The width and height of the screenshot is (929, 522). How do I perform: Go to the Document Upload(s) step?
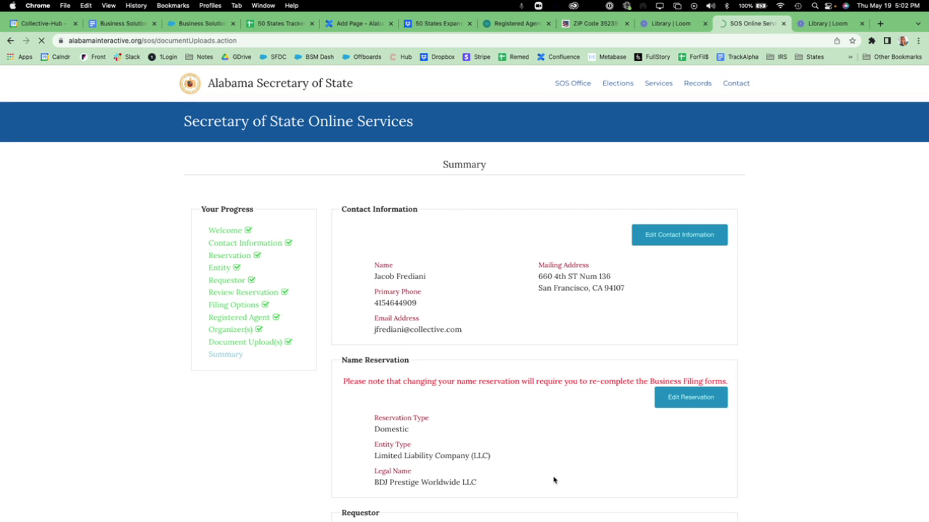point(245,342)
